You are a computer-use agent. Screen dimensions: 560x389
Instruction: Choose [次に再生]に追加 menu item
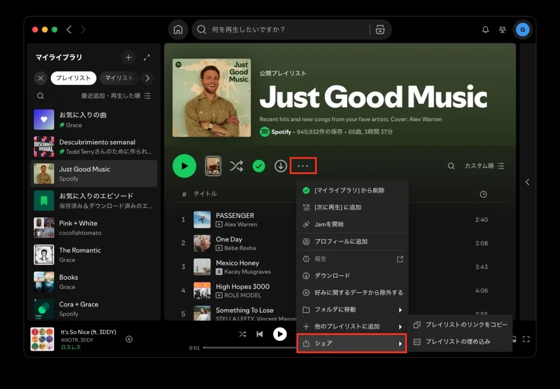(x=352, y=208)
